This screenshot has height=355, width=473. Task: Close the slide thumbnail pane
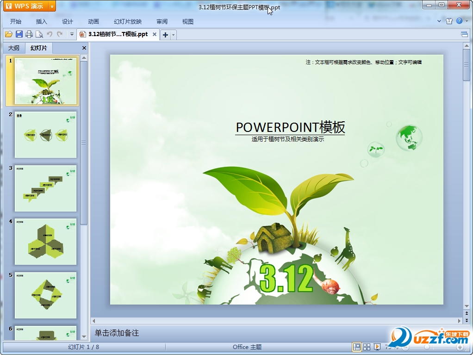click(x=84, y=48)
